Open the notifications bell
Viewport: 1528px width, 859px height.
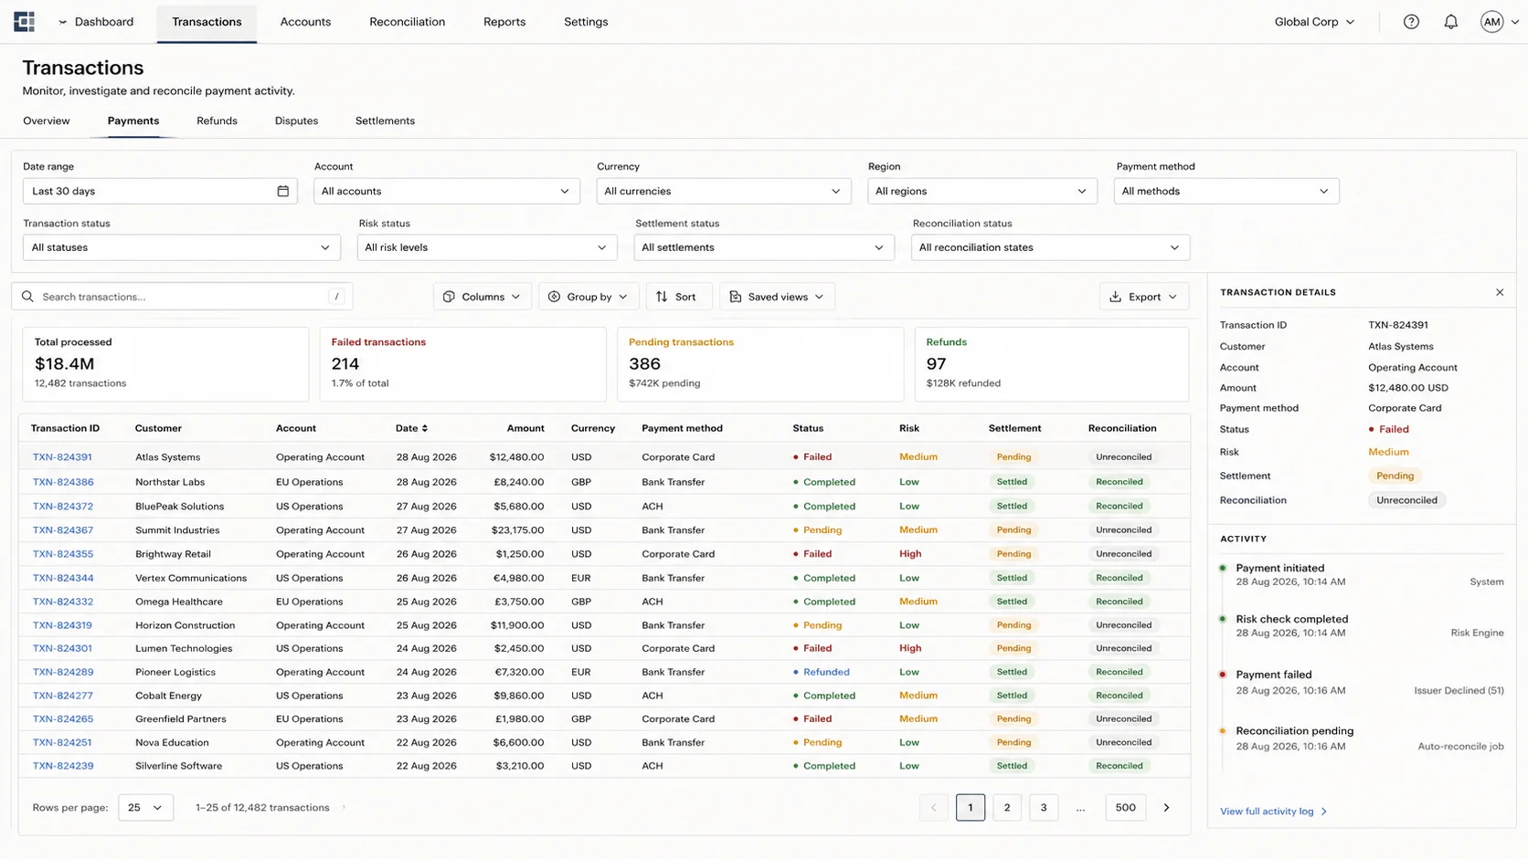click(1450, 22)
